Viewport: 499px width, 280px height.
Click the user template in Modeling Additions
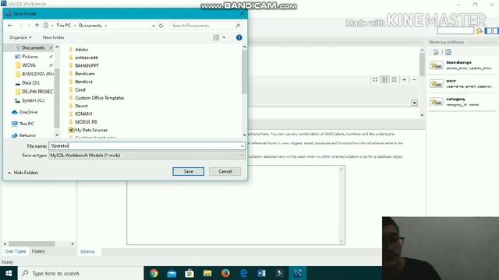point(462,83)
